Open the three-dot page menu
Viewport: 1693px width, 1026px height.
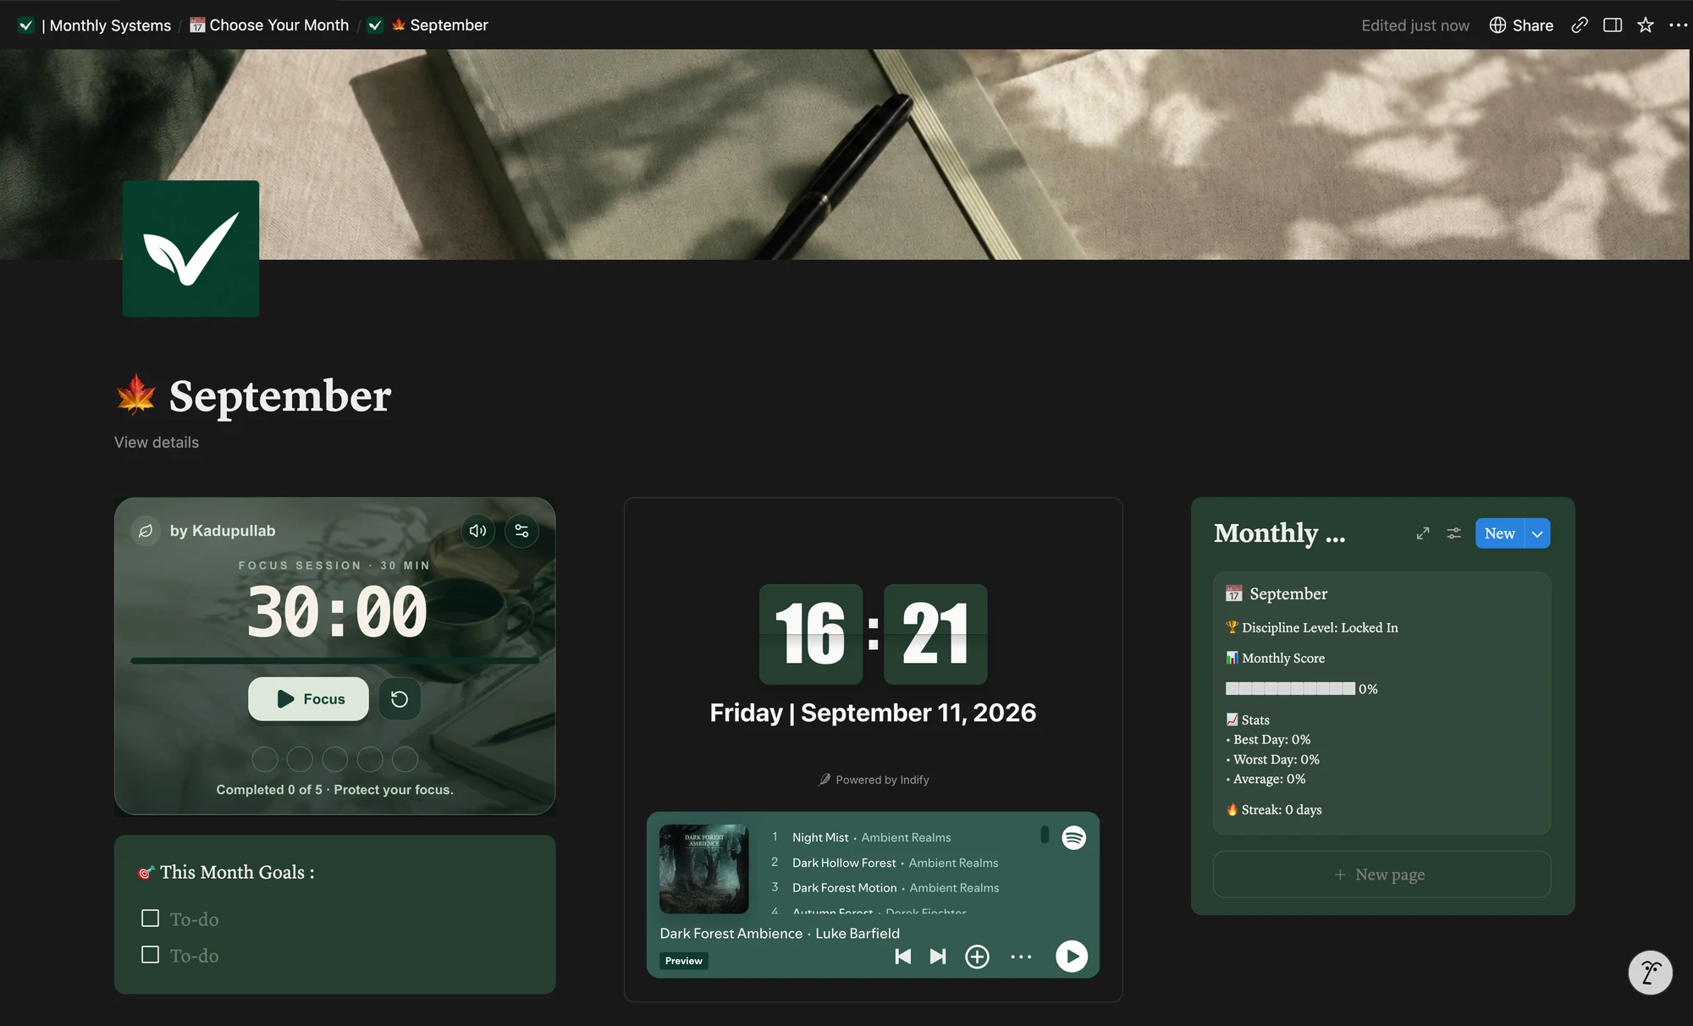point(1678,25)
